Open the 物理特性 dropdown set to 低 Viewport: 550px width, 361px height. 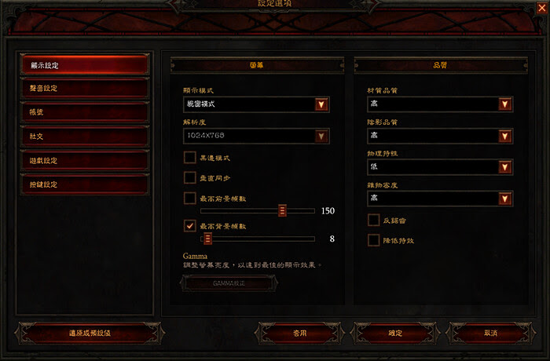click(x=440, y=167)
